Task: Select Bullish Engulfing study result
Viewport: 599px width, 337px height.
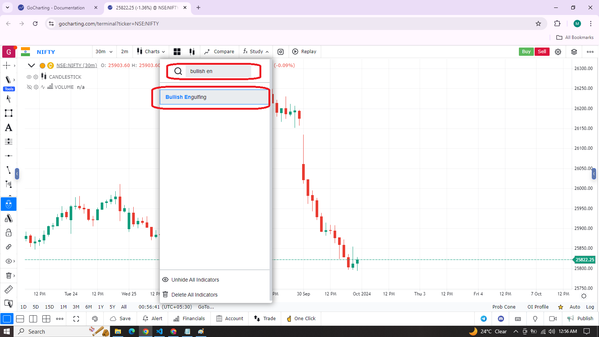Action: point(214,97)
